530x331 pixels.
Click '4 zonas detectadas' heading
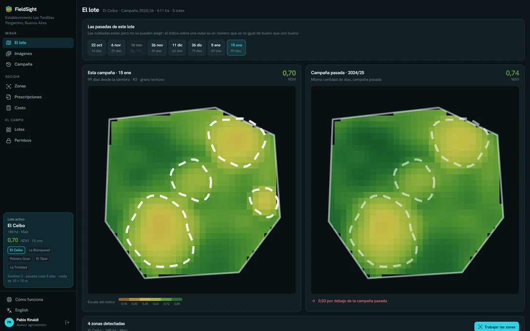[106, 324]
